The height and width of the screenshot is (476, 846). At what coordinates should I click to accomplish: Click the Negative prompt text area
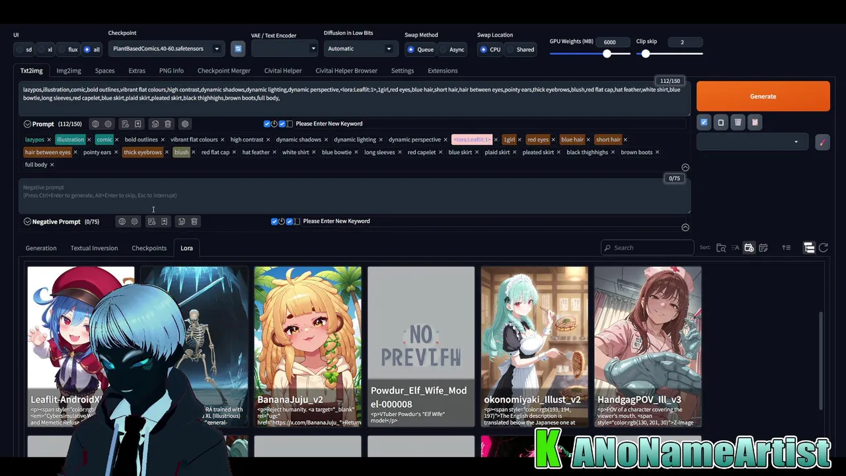pos(354,196)
